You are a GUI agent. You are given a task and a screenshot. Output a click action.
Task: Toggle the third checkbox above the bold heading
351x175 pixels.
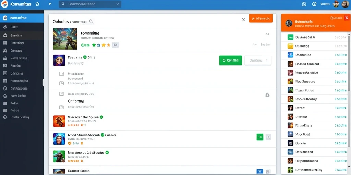(x=61, y=94)
